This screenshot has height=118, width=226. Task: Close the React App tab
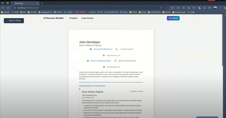point(38,3)
